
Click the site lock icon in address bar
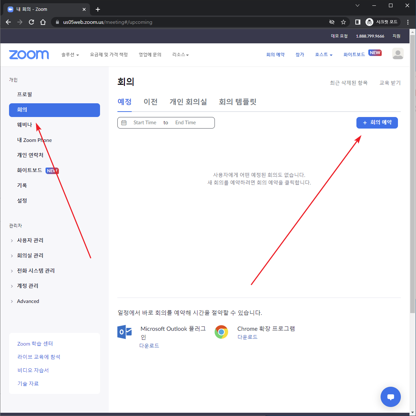(x=57, y=22)
